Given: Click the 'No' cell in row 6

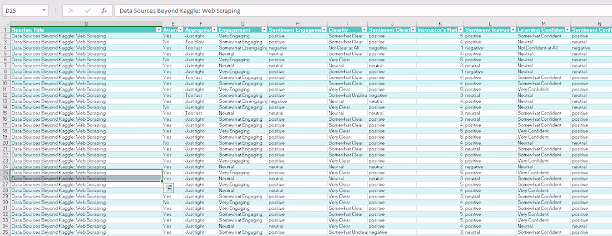Looking at the screenshot, I should pyautogui.click(x=173, y=60).
